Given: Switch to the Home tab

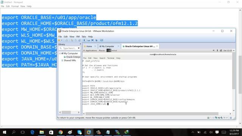Looking at the screenshot, I should coord(89,46).
